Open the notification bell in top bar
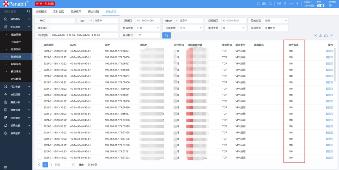The image size is (339, 170). point(270,4)
